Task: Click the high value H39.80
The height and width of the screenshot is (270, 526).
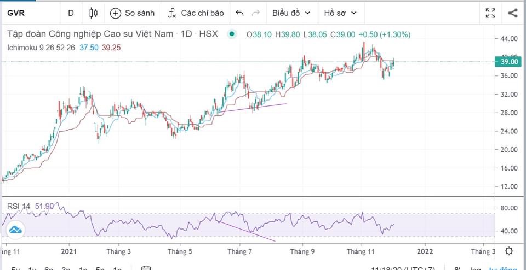Action: click(288, 34)
